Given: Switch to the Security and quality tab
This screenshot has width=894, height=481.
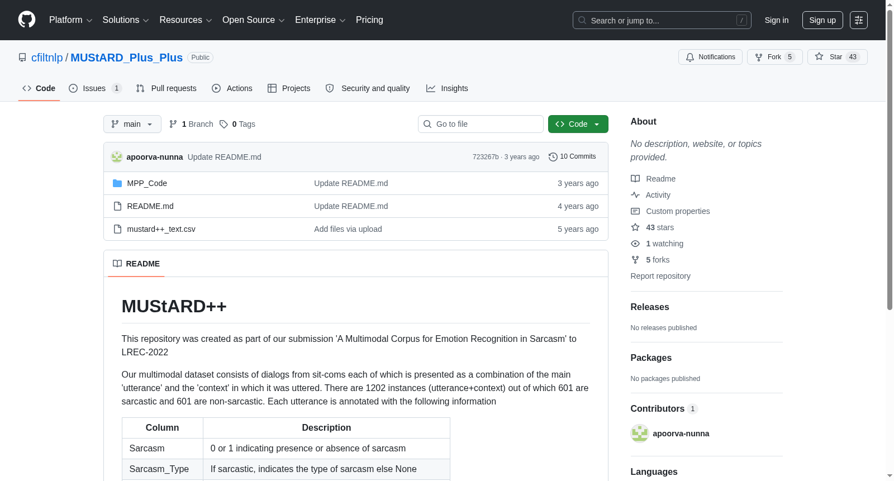Looking at the screenshot, I should coord(368,88).
